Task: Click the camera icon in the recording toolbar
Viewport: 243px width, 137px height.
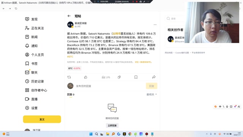Action: [x=140, y=2]
